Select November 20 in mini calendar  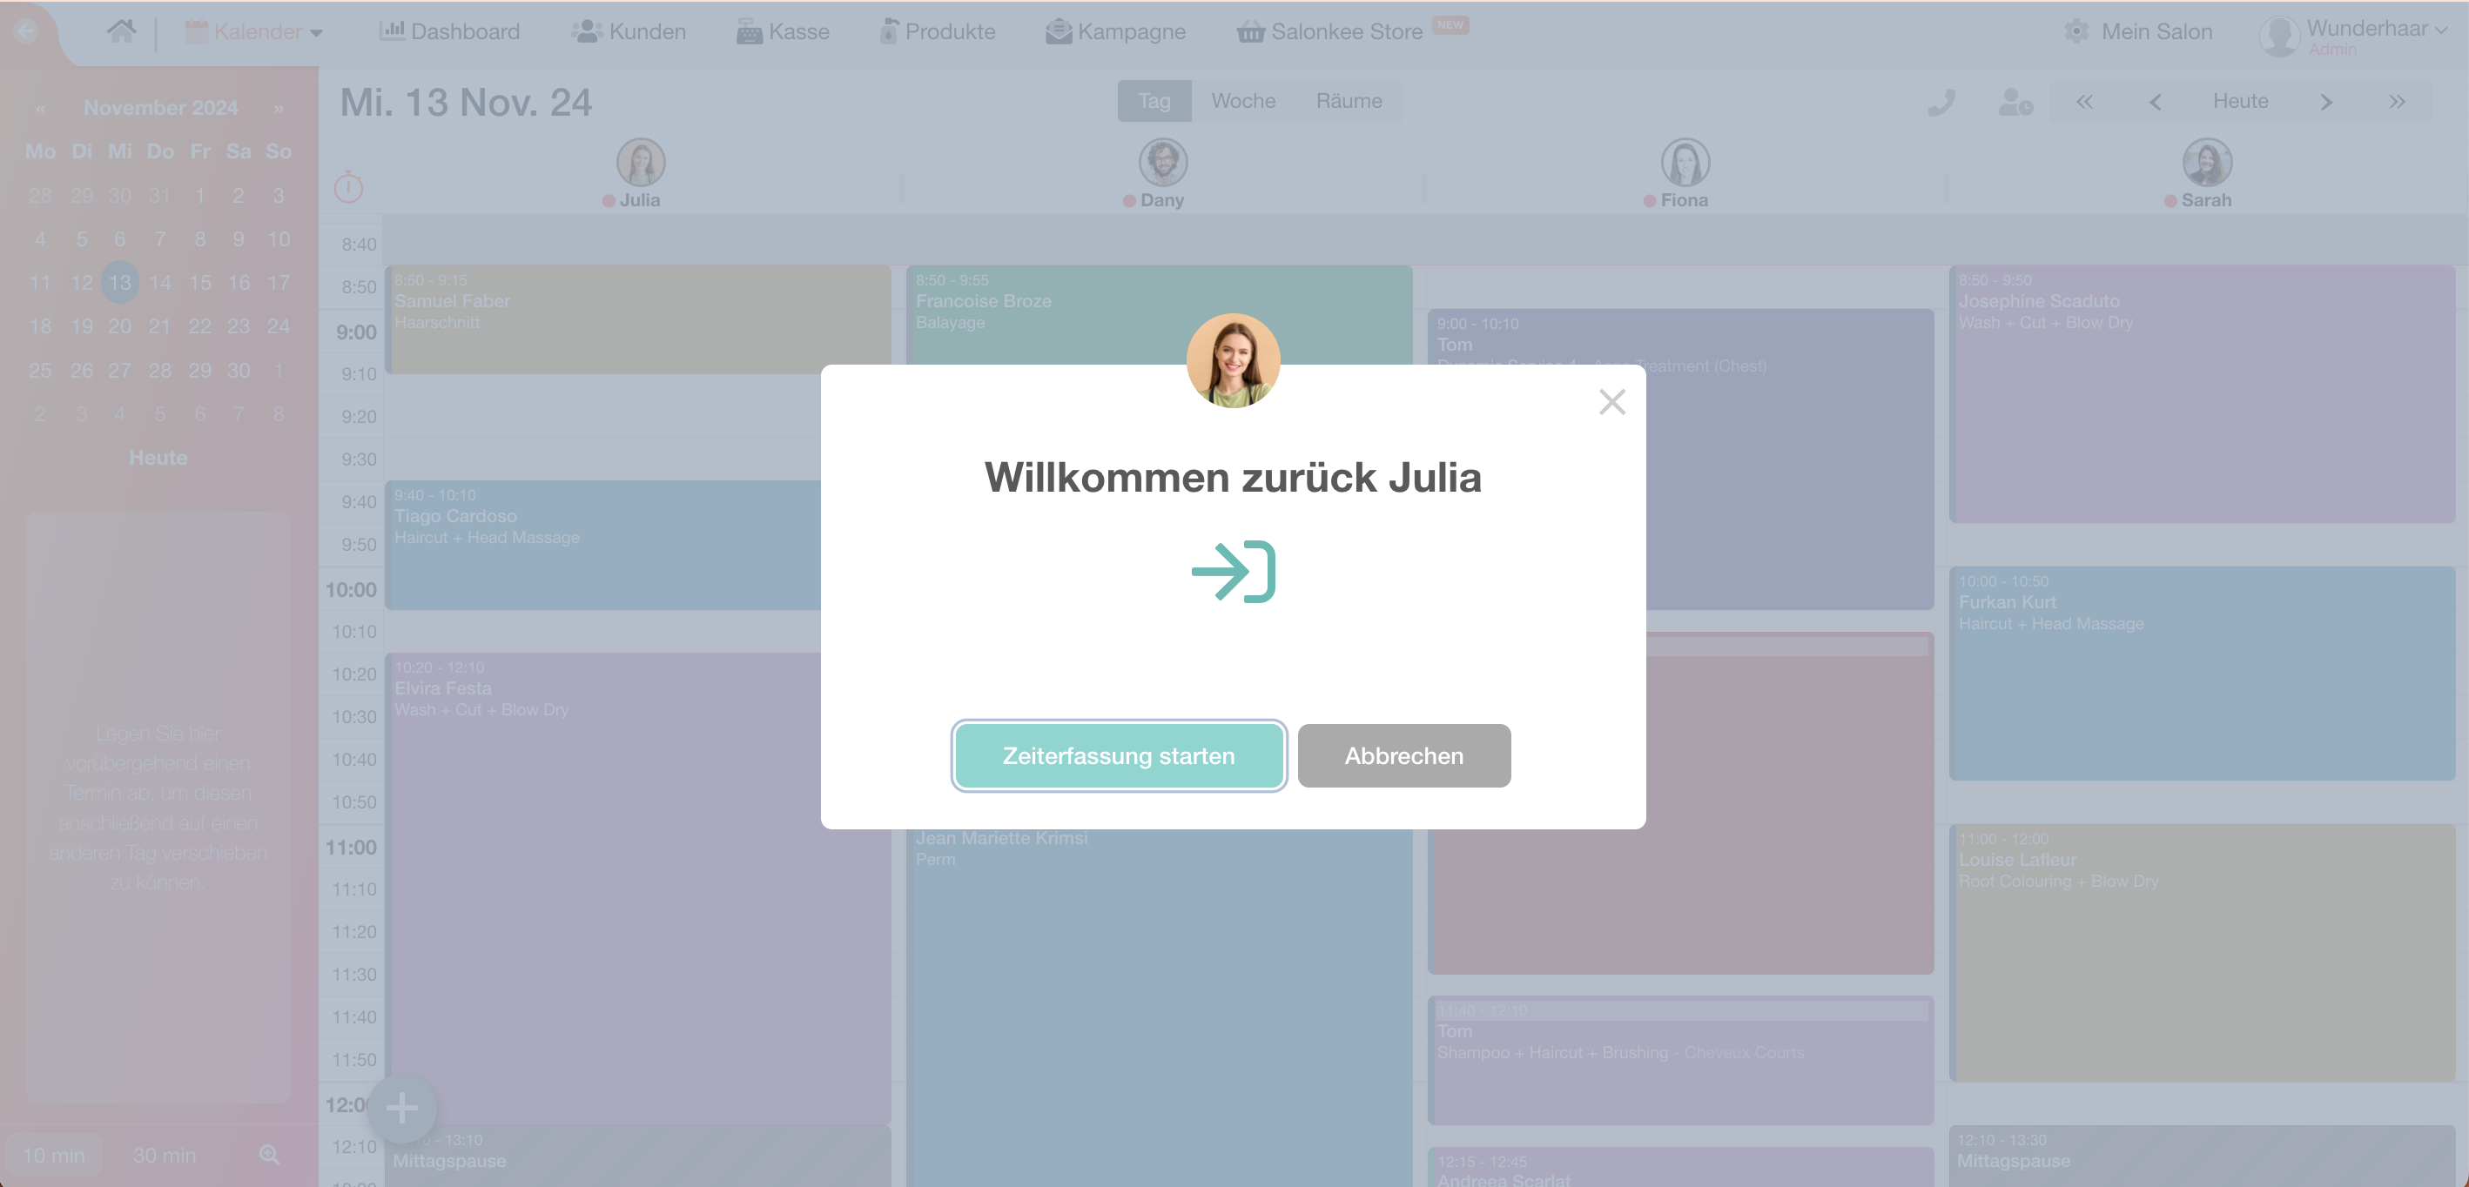[120, 325]
